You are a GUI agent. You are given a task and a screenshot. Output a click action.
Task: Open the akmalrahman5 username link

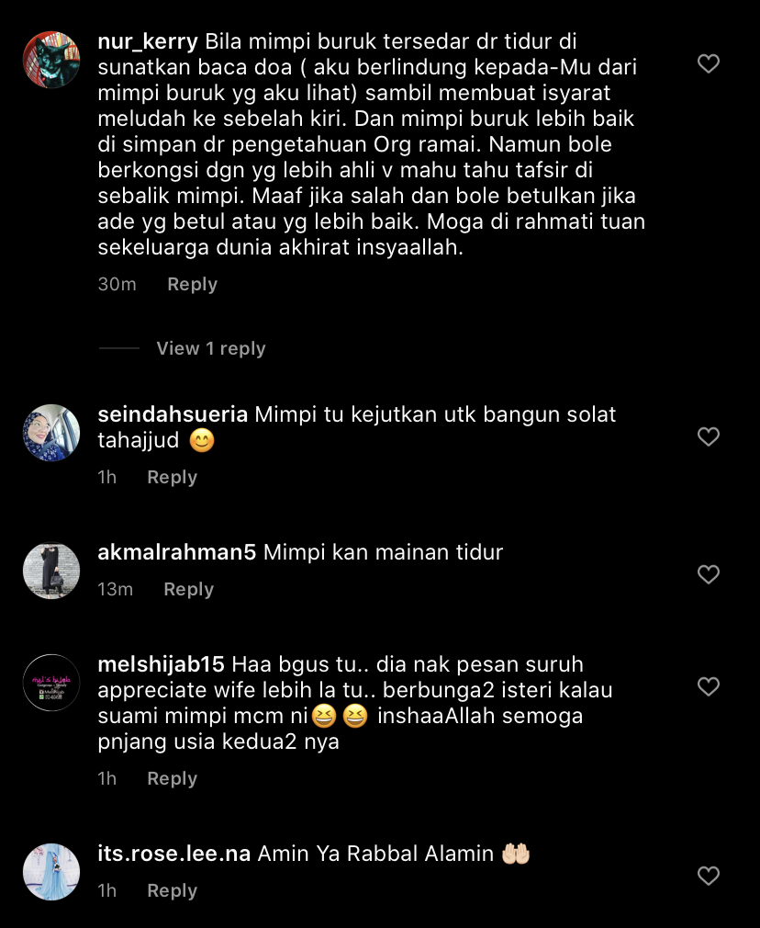[x=177, y=552]
